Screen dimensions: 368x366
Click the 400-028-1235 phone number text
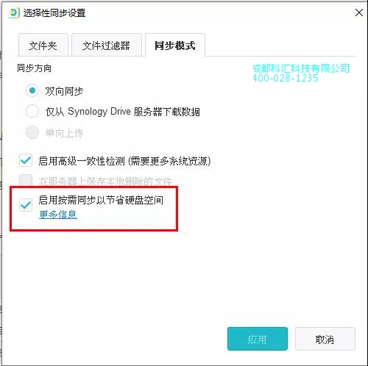286,78
